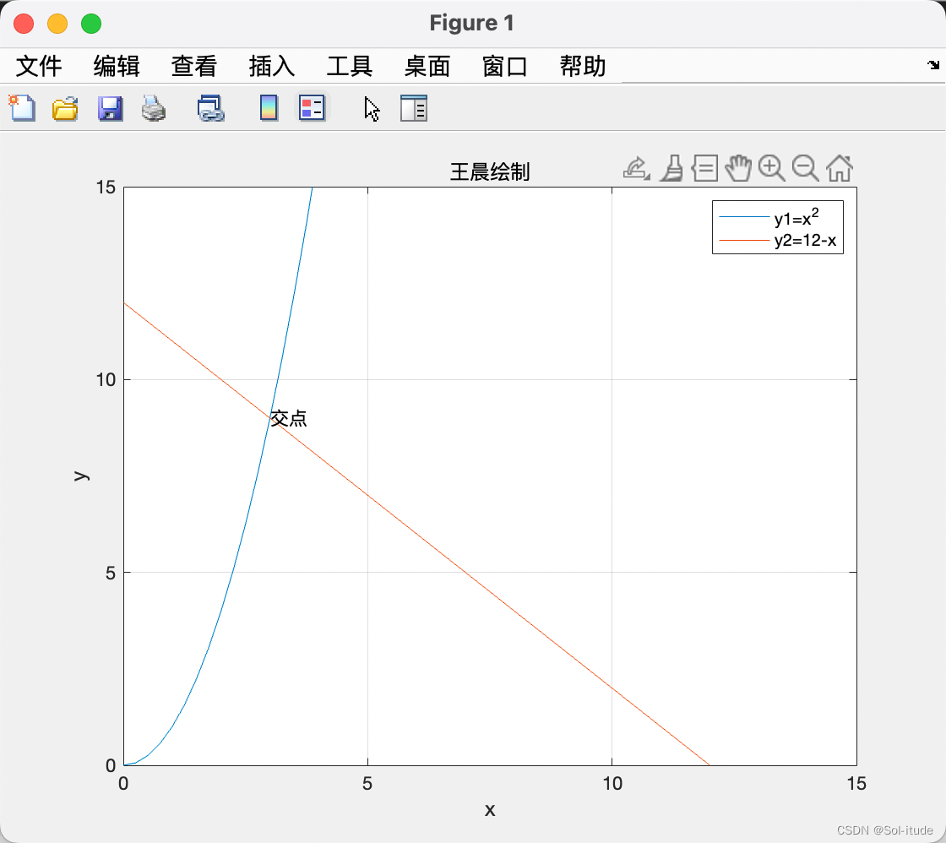Viewport: 946px width, 843px height.
Task: Open the 文件 menu
Action: pyautogui.click(x=39, y=66)
